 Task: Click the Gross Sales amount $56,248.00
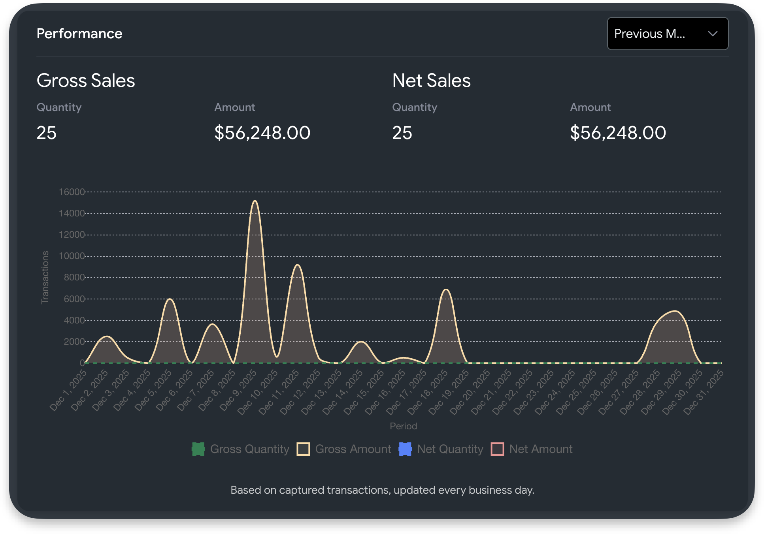263,133
